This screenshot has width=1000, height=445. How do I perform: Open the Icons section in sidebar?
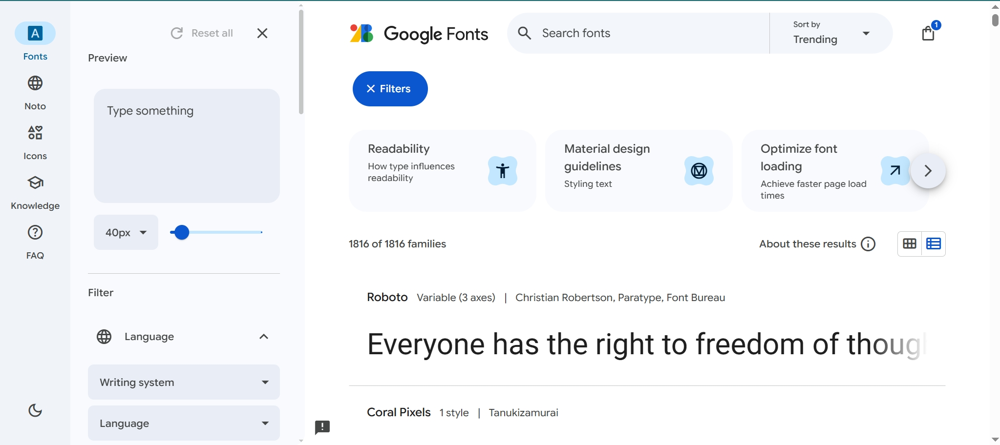point(35,142)
